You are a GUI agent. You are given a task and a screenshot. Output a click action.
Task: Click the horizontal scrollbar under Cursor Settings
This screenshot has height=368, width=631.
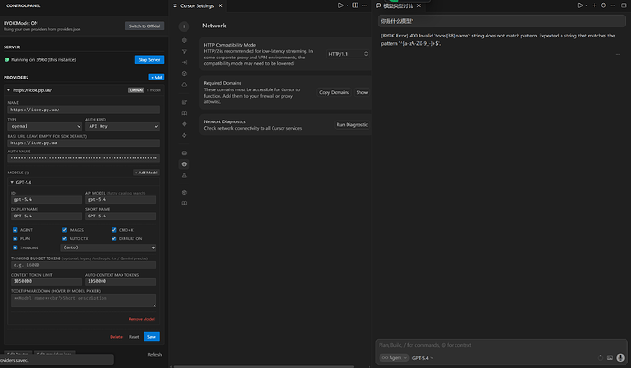point(263,366)
